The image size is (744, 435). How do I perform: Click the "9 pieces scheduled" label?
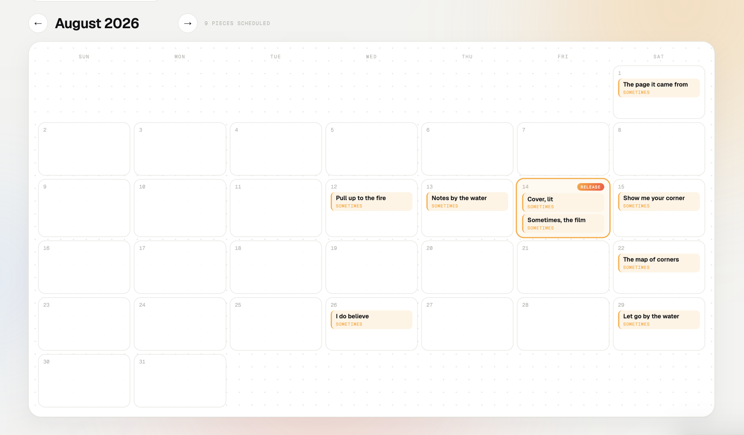coord(237,24)
